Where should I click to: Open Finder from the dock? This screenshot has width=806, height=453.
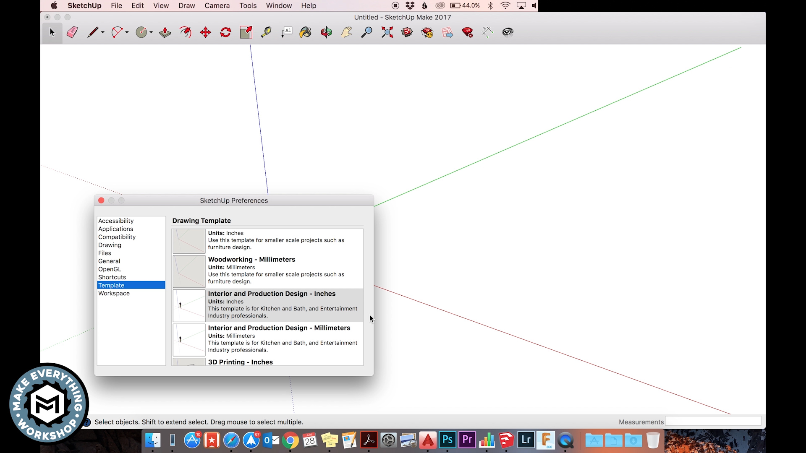pos(153,440)
